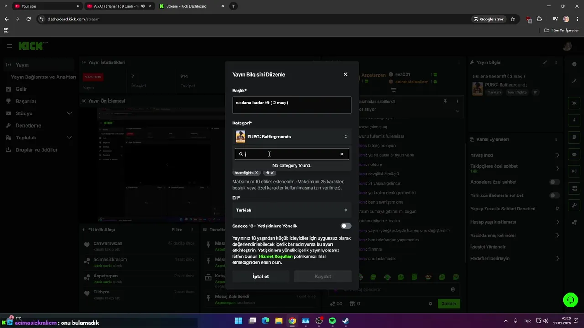Click the browser address bar URL
Image resolution: width=584 pixels, height=328 pixels.
(x=73, y=19)
